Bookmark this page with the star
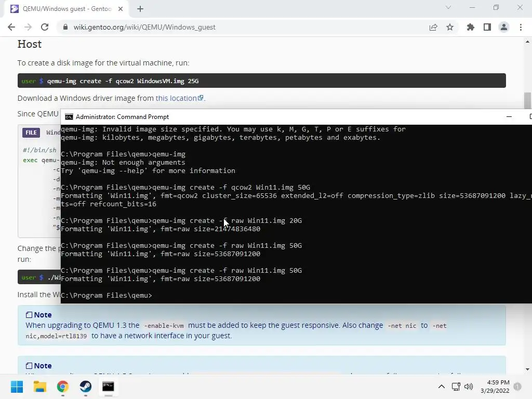This screenshot has width=532, height=399. coord(450,27)
